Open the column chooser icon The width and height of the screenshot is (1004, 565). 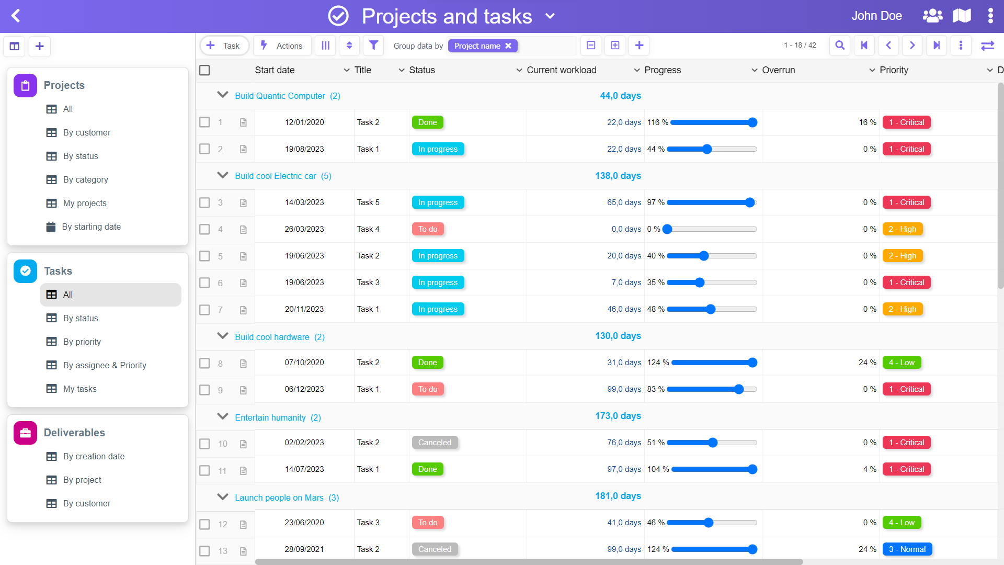click(x=325, y=46)
